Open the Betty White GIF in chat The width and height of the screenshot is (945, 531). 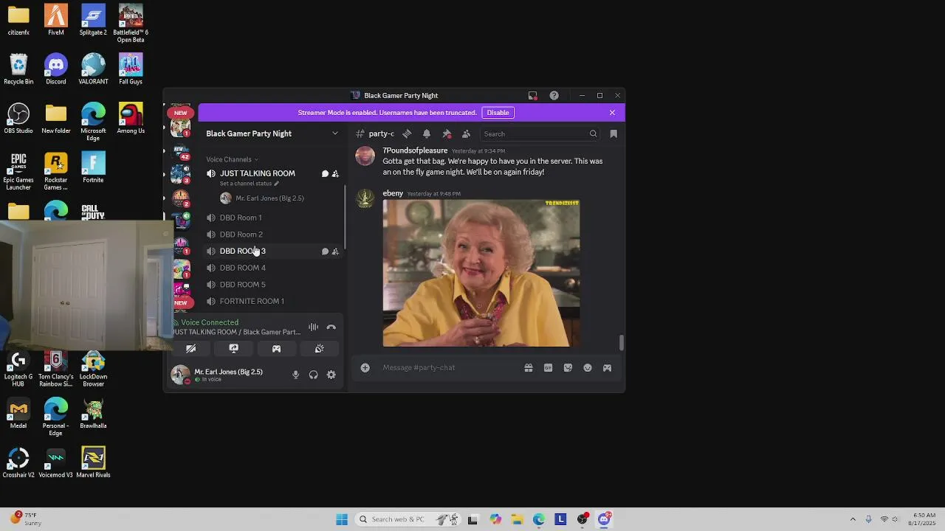point(481,273)
